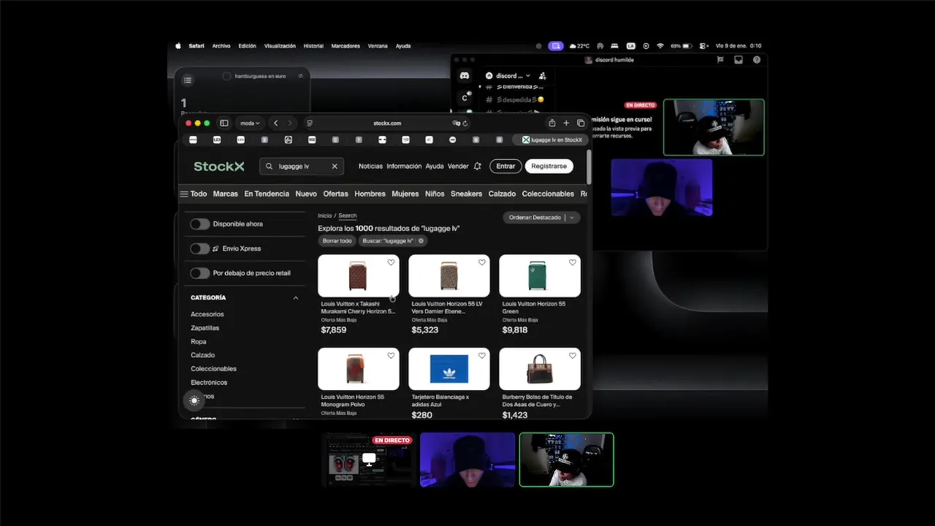Open the Safari apple menu

(x=178, y=46)
